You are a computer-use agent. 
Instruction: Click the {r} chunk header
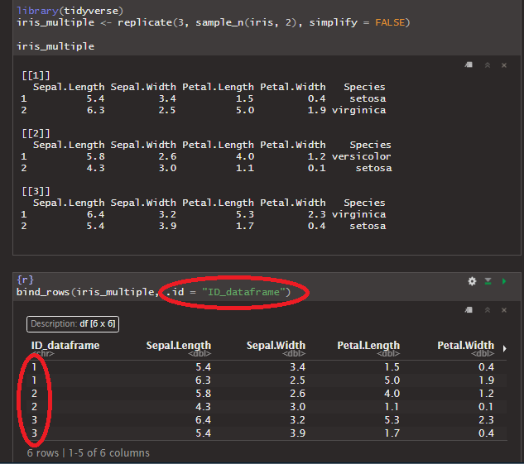[25, 280]
